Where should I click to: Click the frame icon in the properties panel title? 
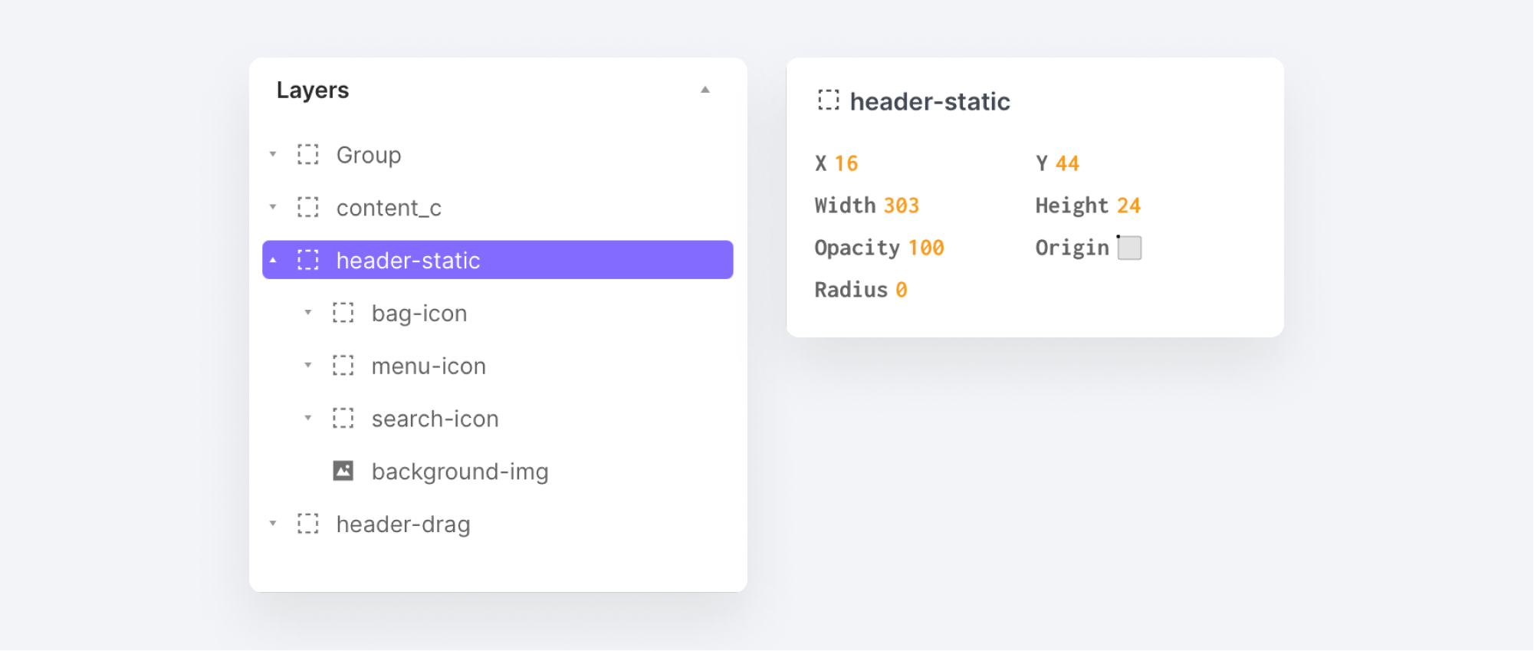click(828, 100)
